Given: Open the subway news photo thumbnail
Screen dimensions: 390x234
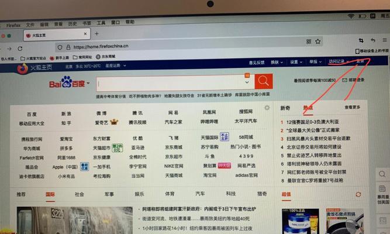Looking at the screenshot, I should coord(74,220).
